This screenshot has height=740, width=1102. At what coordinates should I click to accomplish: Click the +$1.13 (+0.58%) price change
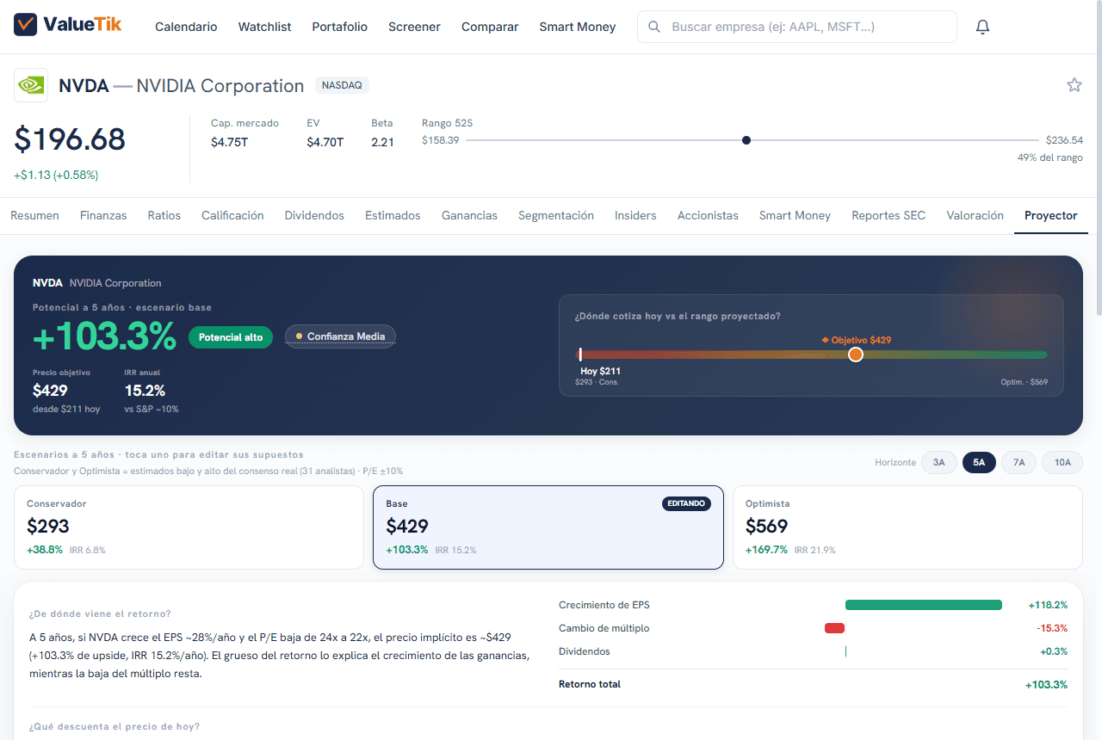click(x=56, y=175)
